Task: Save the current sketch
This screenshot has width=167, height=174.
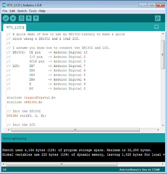Action: (x=36, y=18)
